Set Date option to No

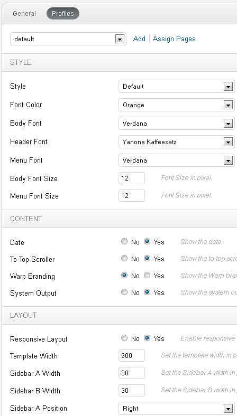[x=124, y=241]
